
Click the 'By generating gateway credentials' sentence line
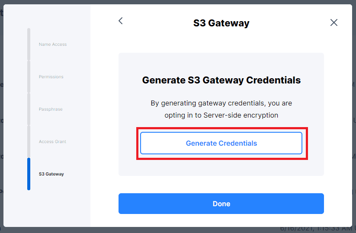pyautogui.click(x=221, y=103)
